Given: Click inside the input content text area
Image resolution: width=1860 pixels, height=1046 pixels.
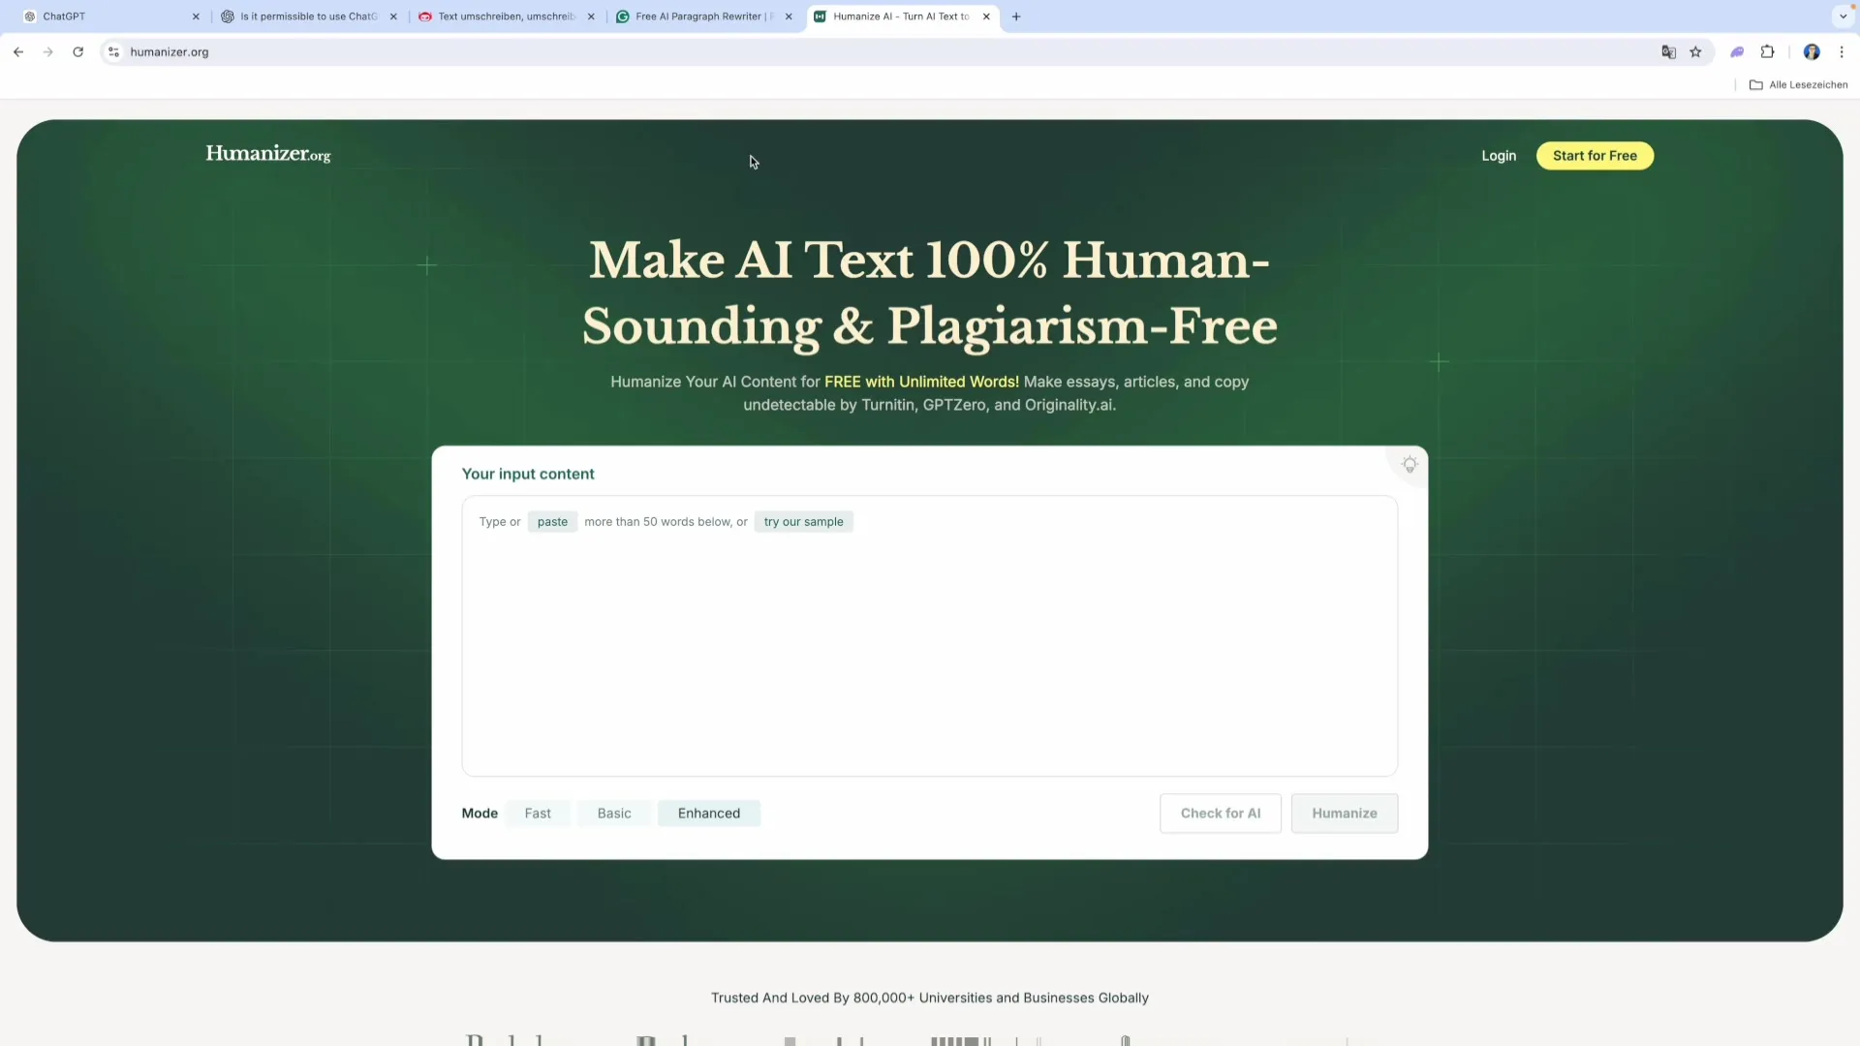Looking at the screenshot, I should [929, 649].
